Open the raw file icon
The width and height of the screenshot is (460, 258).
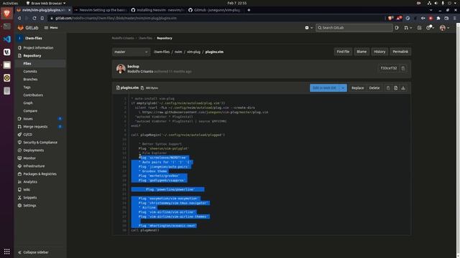tap(395, 88)
